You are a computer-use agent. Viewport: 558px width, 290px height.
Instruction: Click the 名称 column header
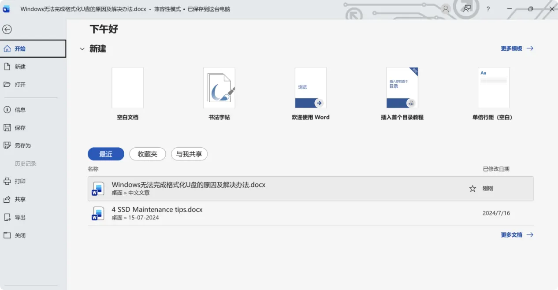[93, 169]
